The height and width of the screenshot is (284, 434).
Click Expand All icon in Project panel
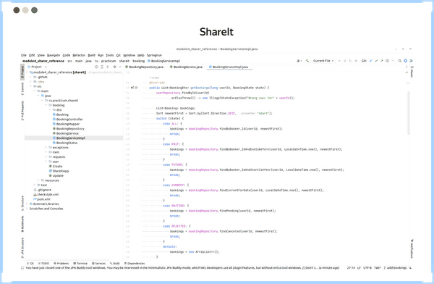102,67
